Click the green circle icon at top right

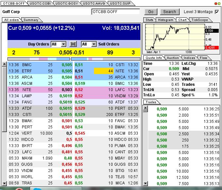click(x=219, y=4)
